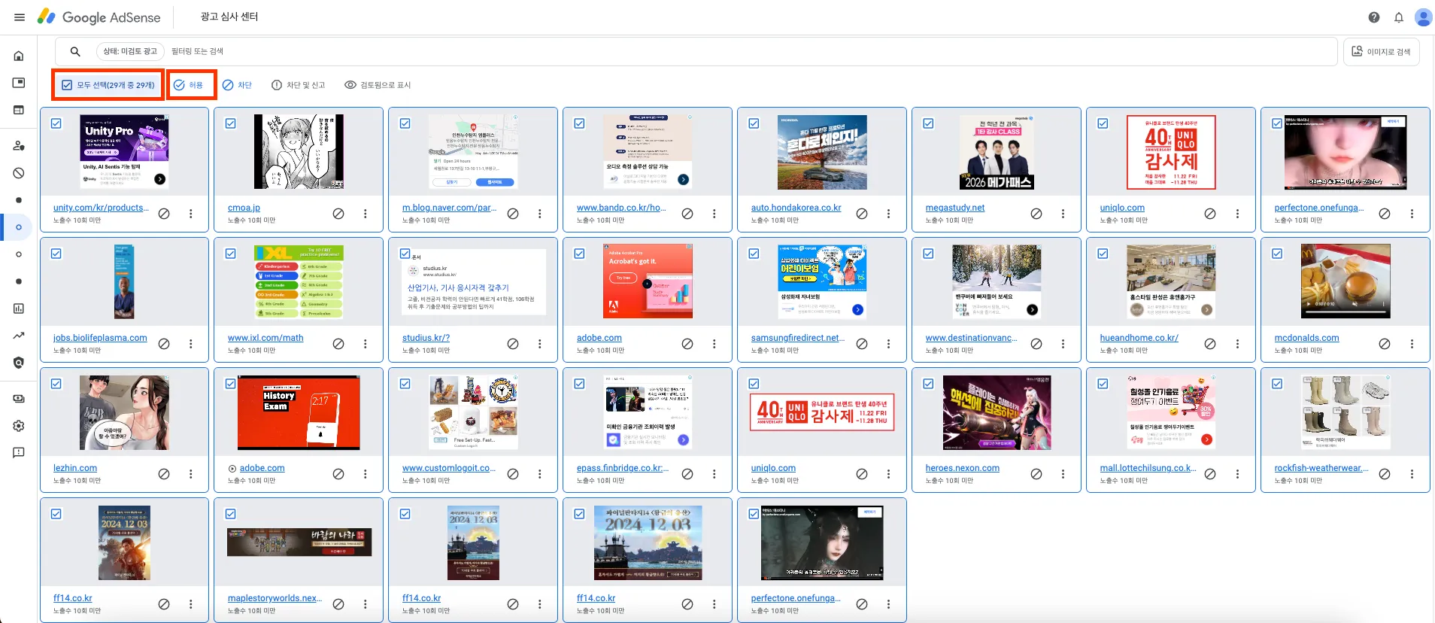Block the lezhin.com ad
Screen dimensions: 1435x623
point(164,474)
